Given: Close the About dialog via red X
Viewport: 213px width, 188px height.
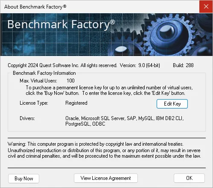Looking at the screenshot, I should coord(206,6).
